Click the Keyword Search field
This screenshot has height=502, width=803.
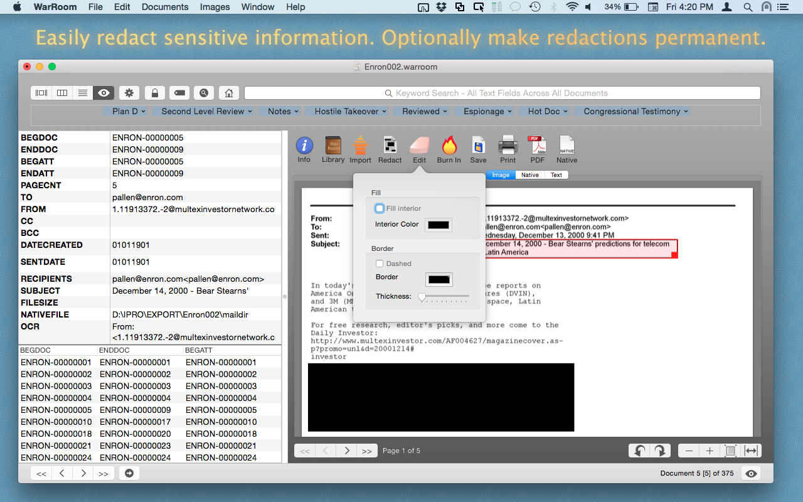[502, 93]
